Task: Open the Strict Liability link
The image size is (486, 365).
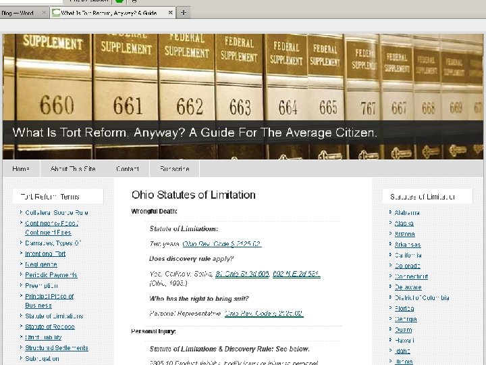Action: (x=43, y=337)
